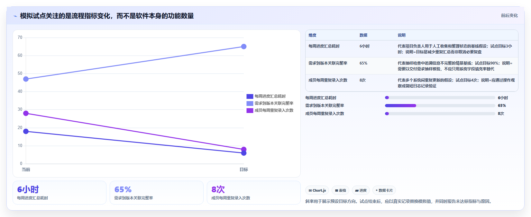Select the 8次 stat card
This screenshot has height=217, width=531.
click(x=254, y=193)
